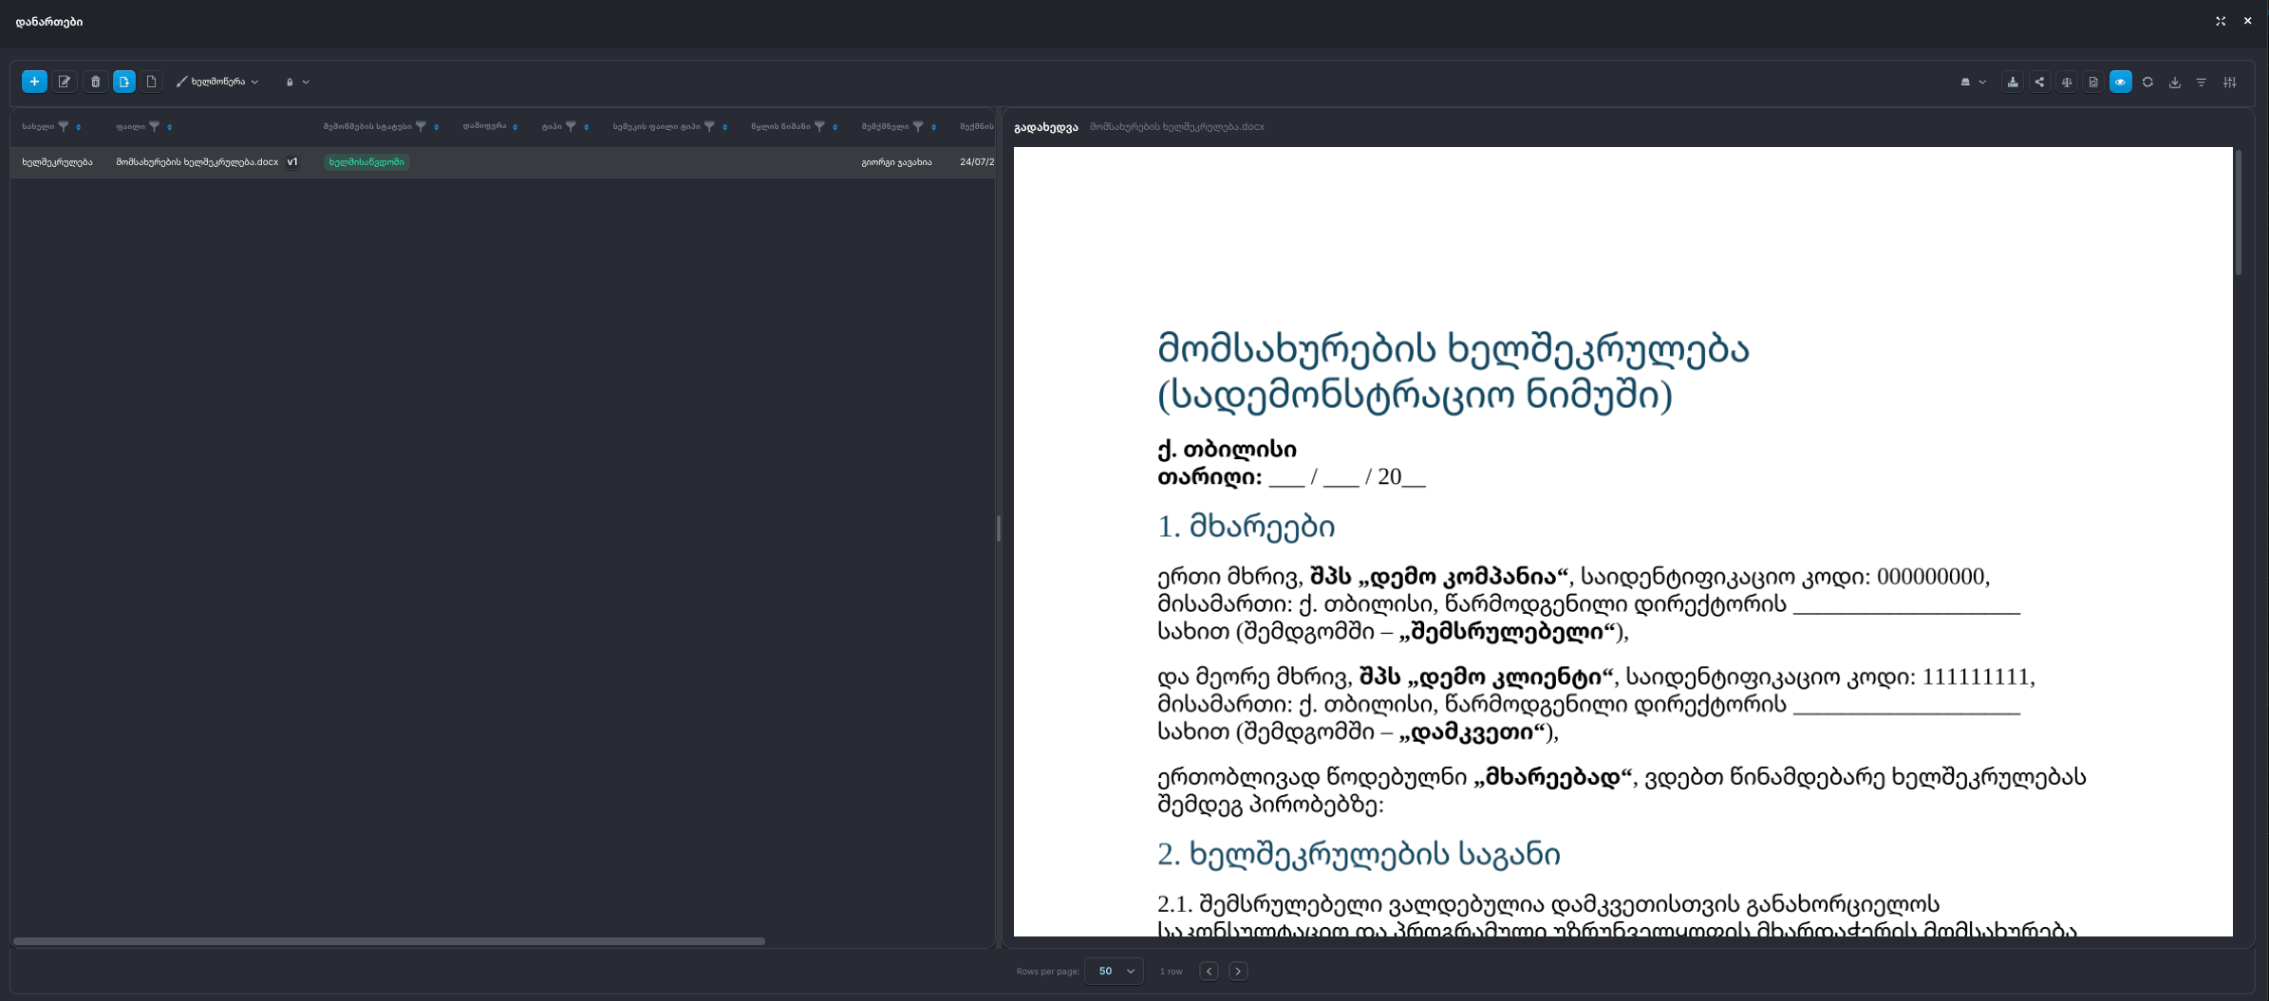Sort by the ტიპი column
The image size is (2269, 1001).
[x=587, y=127]
